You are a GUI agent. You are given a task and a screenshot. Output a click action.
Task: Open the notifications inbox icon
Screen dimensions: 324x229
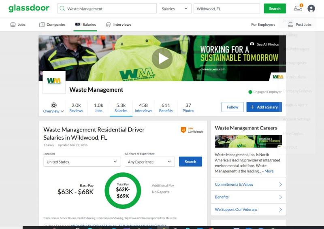[298, 8]
